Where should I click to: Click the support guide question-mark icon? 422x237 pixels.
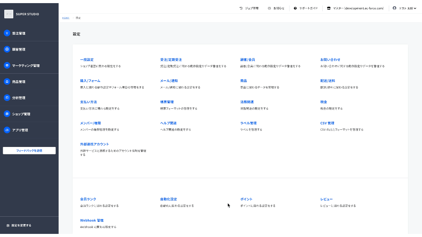pos(295,8)
